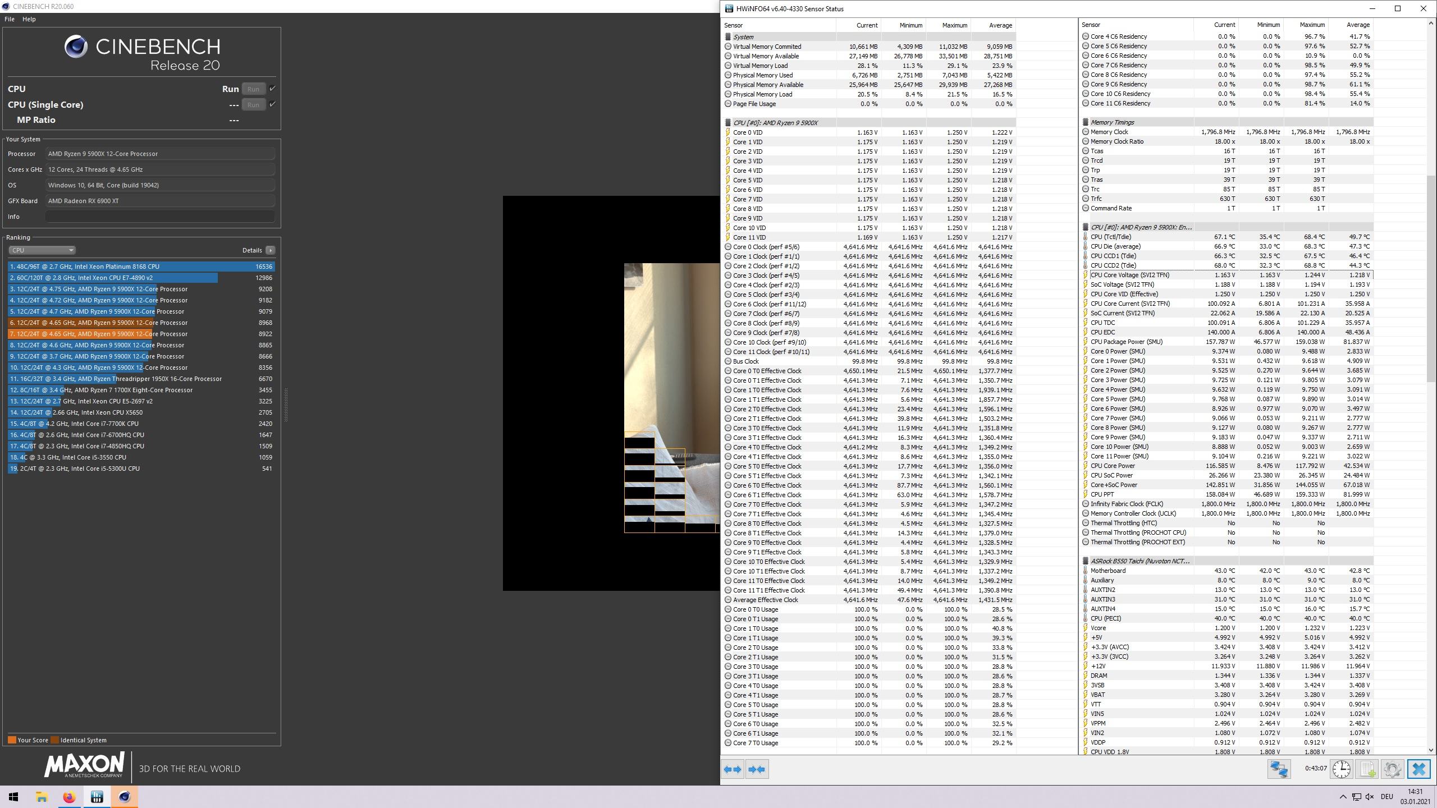The image size is (1437, 808).
Task: Open Cinebench File menu
Action: (x=10, y=19)
